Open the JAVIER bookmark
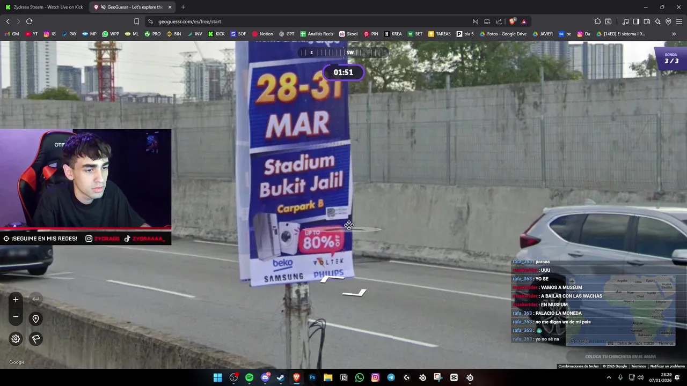This screenshot has width=687, height=386. (x=543, y=34)
